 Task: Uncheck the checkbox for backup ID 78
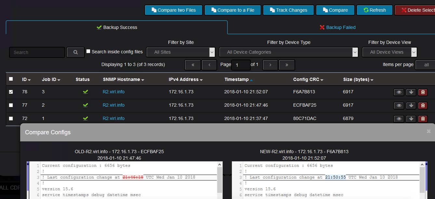coord(11,92)
